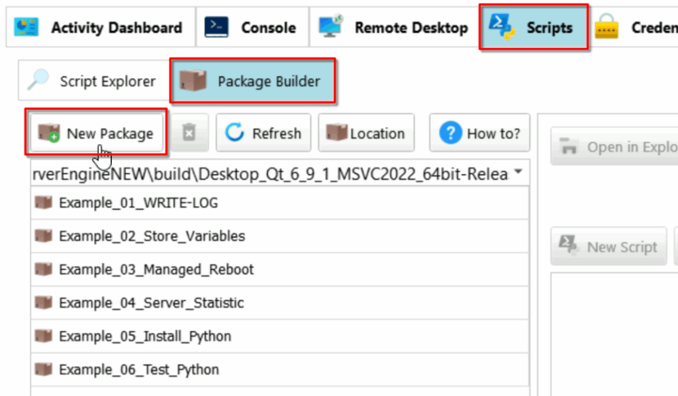Click the yellow Credentials padlock icon
The width and height of the screenshot is (678, 396).
[606, 26]
